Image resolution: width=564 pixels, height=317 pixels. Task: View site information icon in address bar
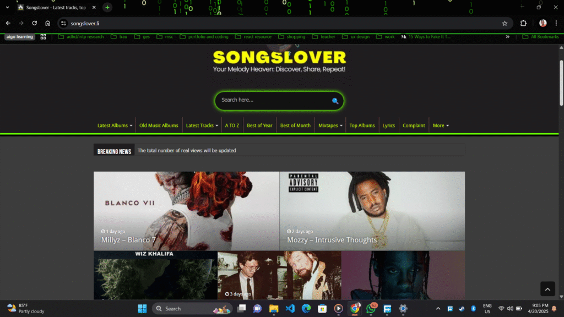64,23
